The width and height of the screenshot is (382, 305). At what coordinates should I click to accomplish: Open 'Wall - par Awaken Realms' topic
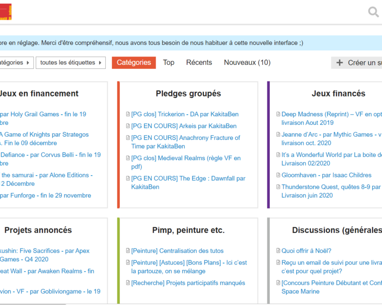47,271
